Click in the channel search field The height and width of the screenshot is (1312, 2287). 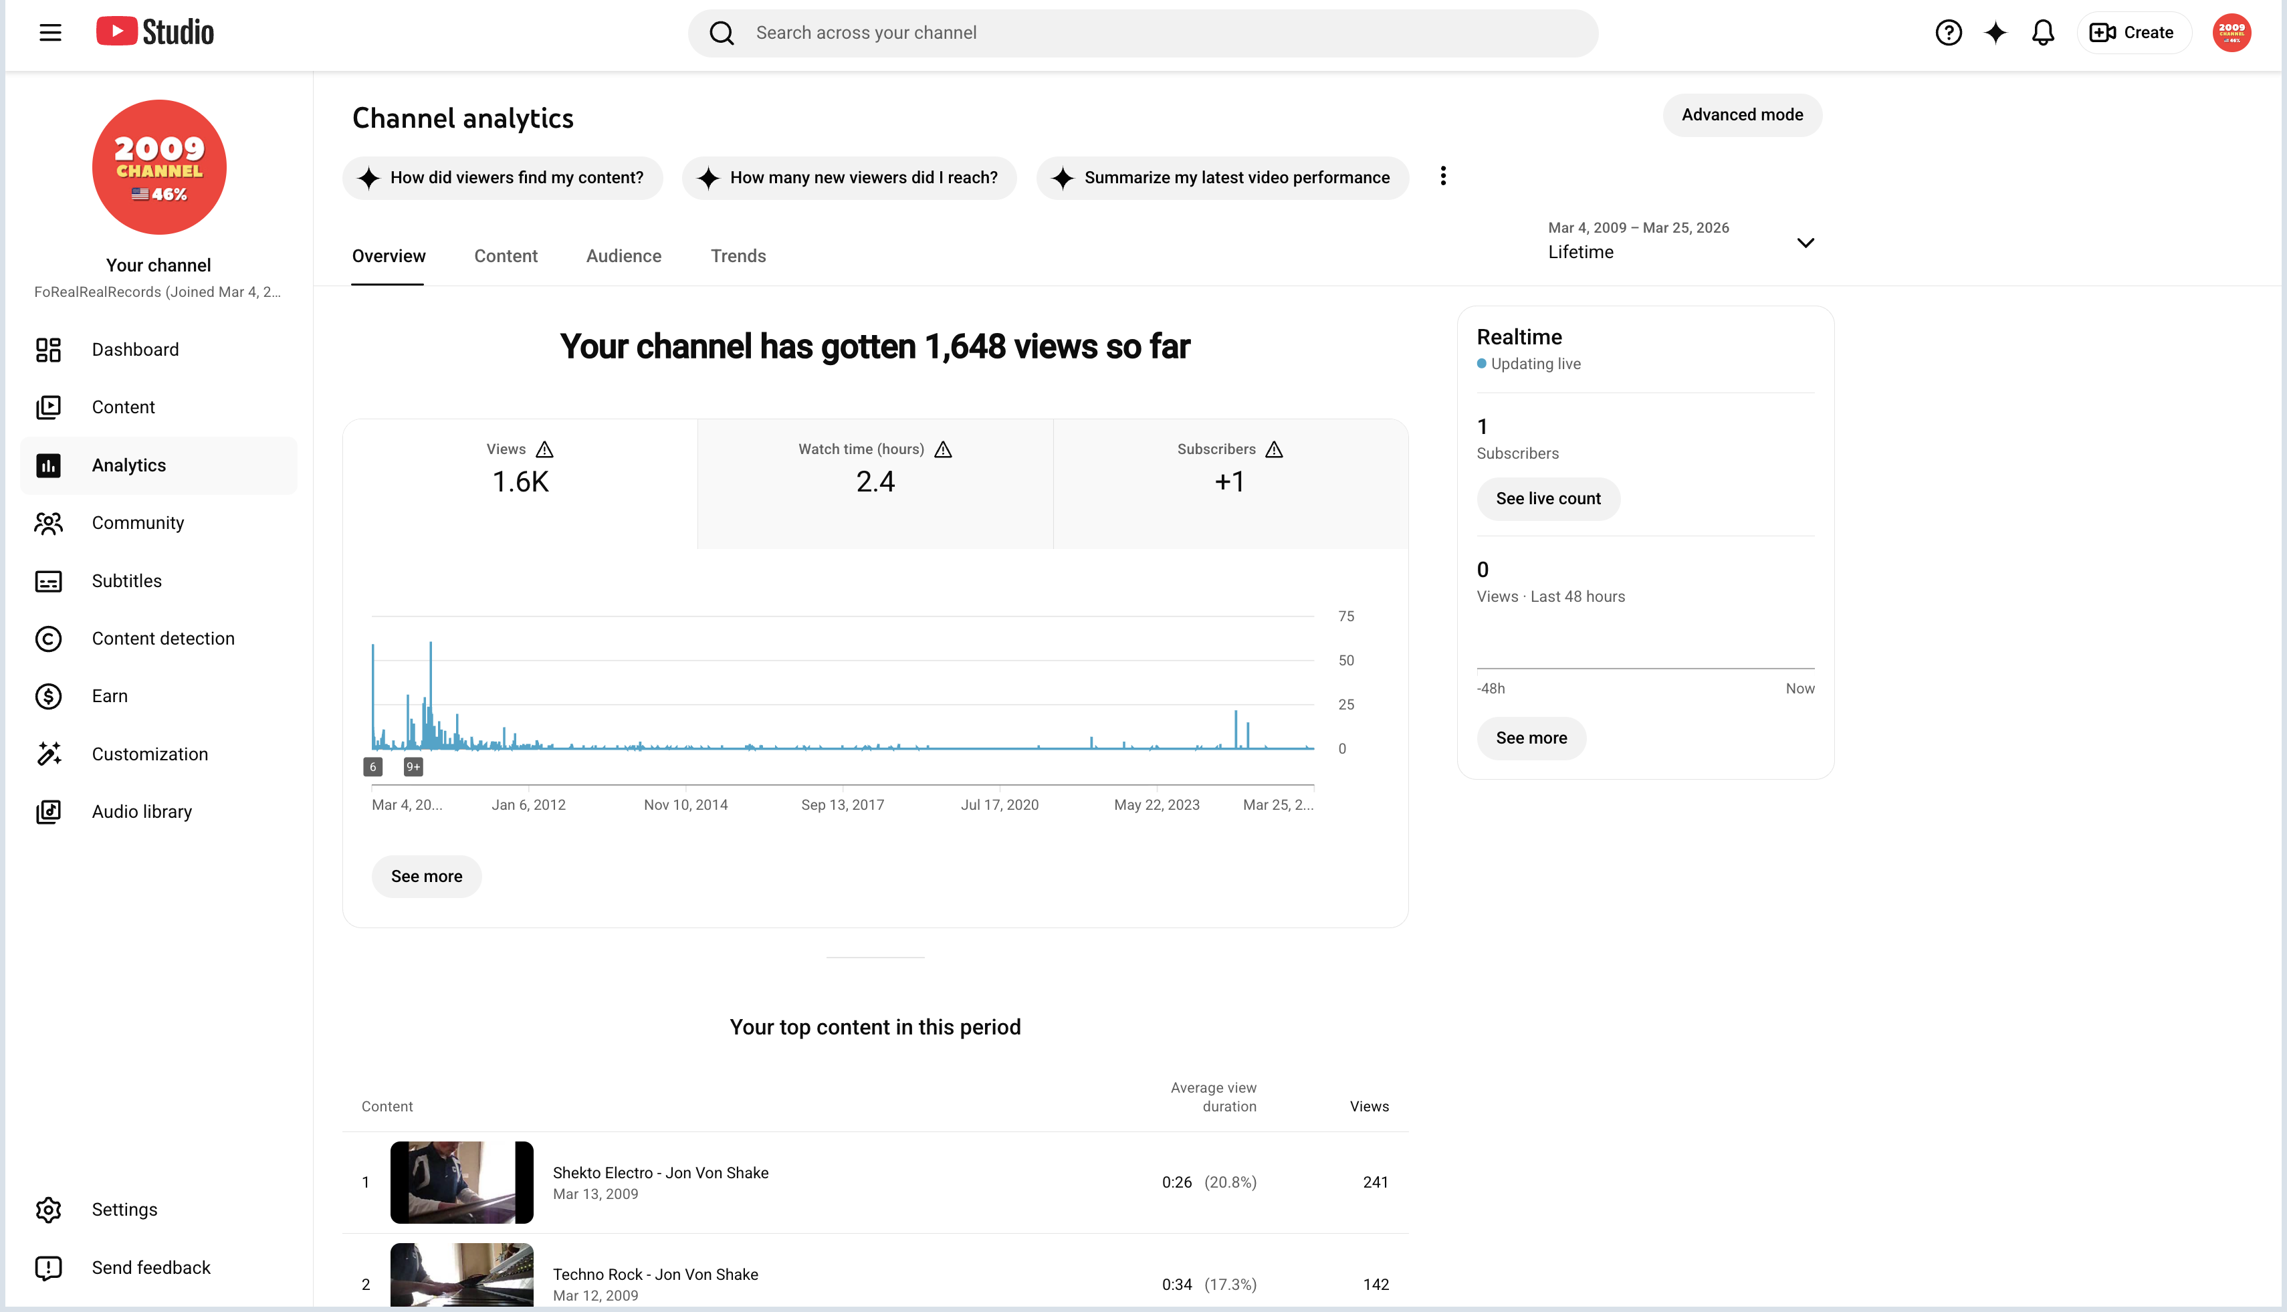point(1143,33)
